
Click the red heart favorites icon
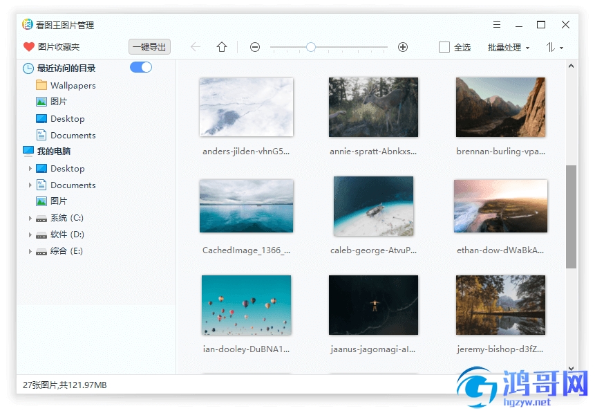click(x=29, y=47)
